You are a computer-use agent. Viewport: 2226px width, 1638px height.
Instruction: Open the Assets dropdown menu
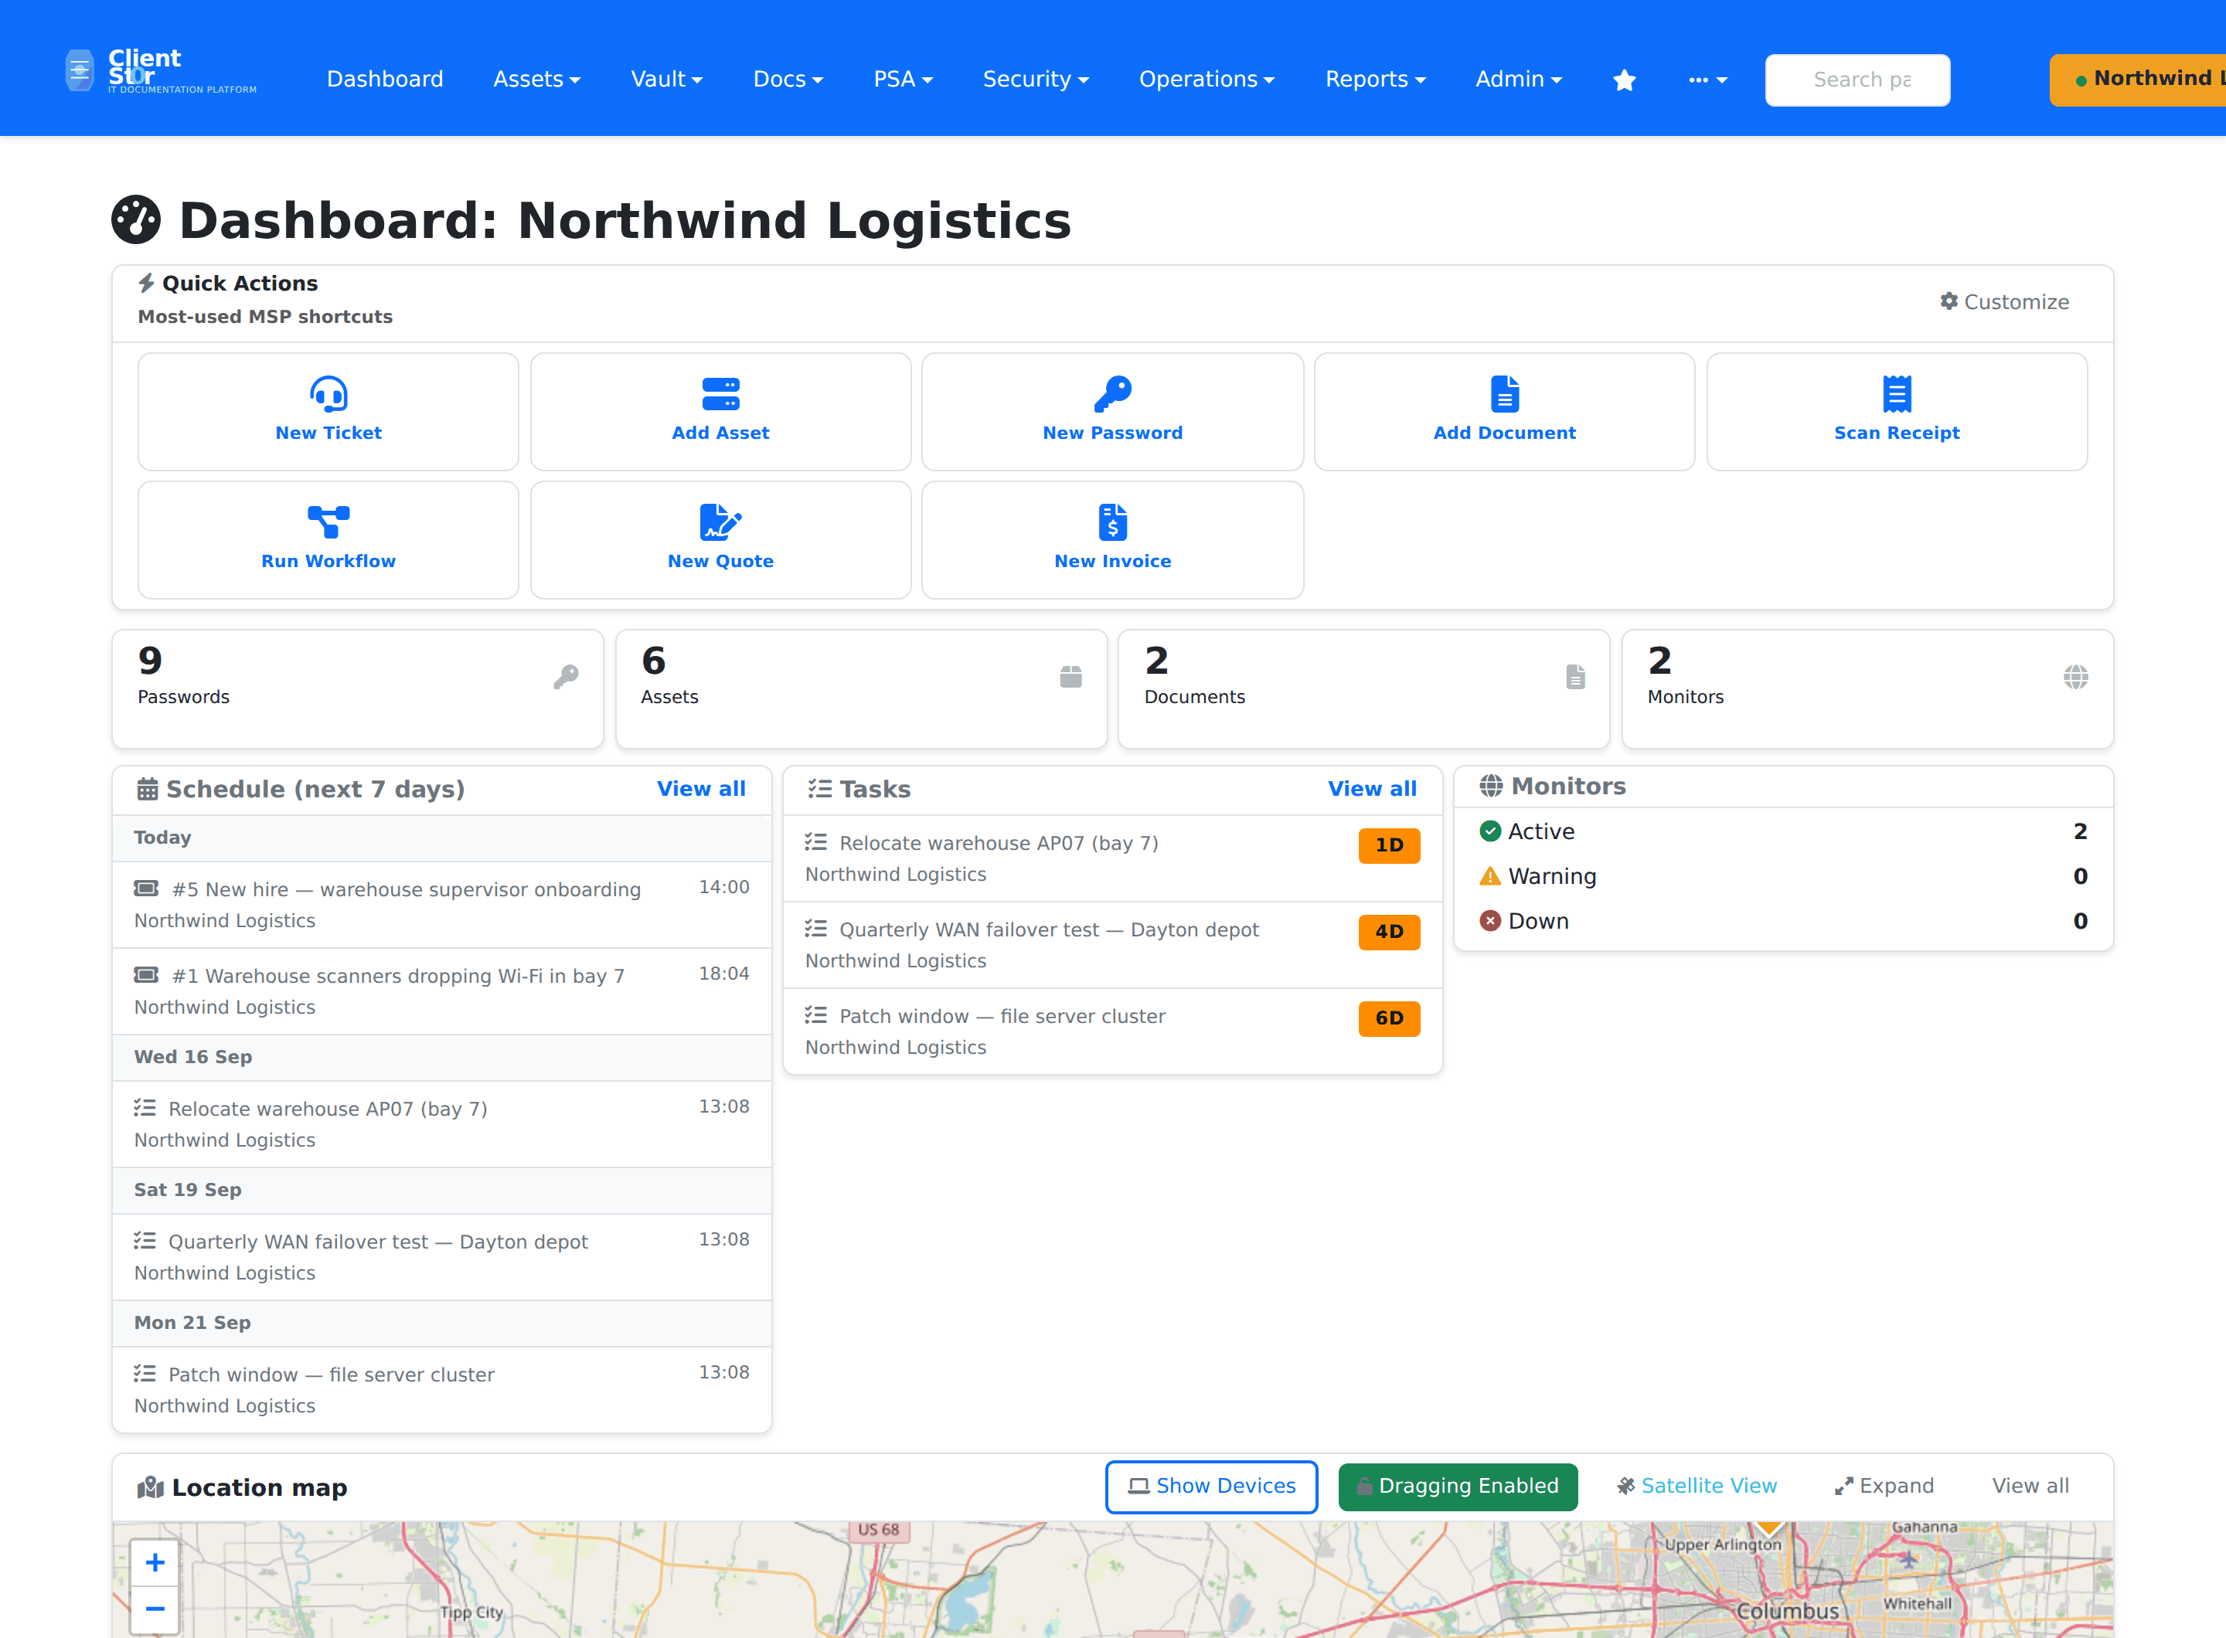pyautogui.click(x=536, y=80)
